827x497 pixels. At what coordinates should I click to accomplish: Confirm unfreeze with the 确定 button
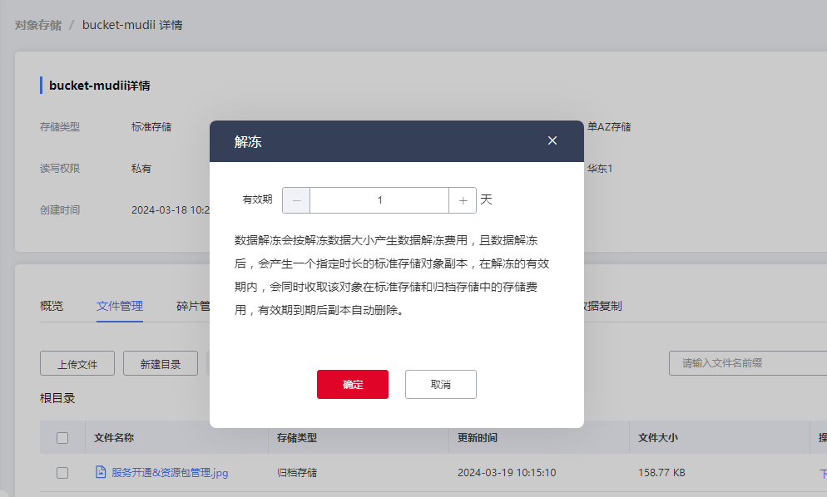[x=352, y=384]
